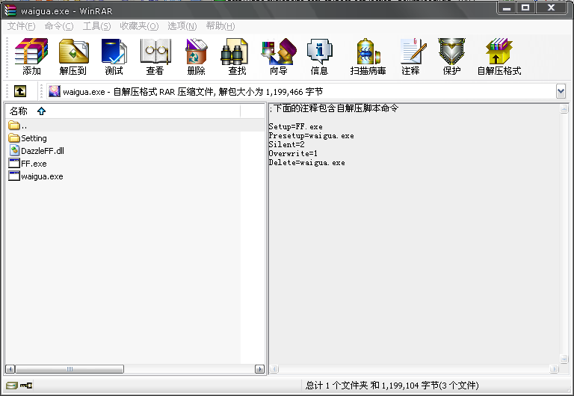The image size is (574, 396).
Task: Click the comment pane scroll down arrow
Action: click(564, 359)
